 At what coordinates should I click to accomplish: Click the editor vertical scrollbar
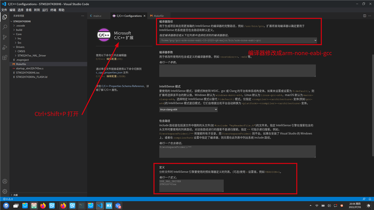point(372,105)
